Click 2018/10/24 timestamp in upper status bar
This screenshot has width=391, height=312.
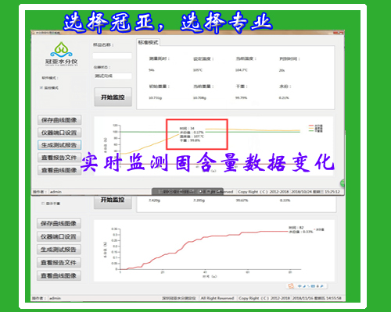point(315,192)
